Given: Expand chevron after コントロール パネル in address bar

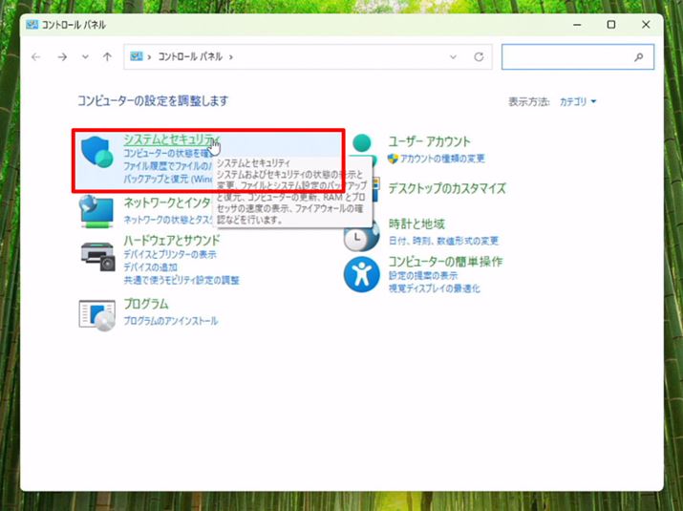Looking at the screenshot, I should pos(231,56).
